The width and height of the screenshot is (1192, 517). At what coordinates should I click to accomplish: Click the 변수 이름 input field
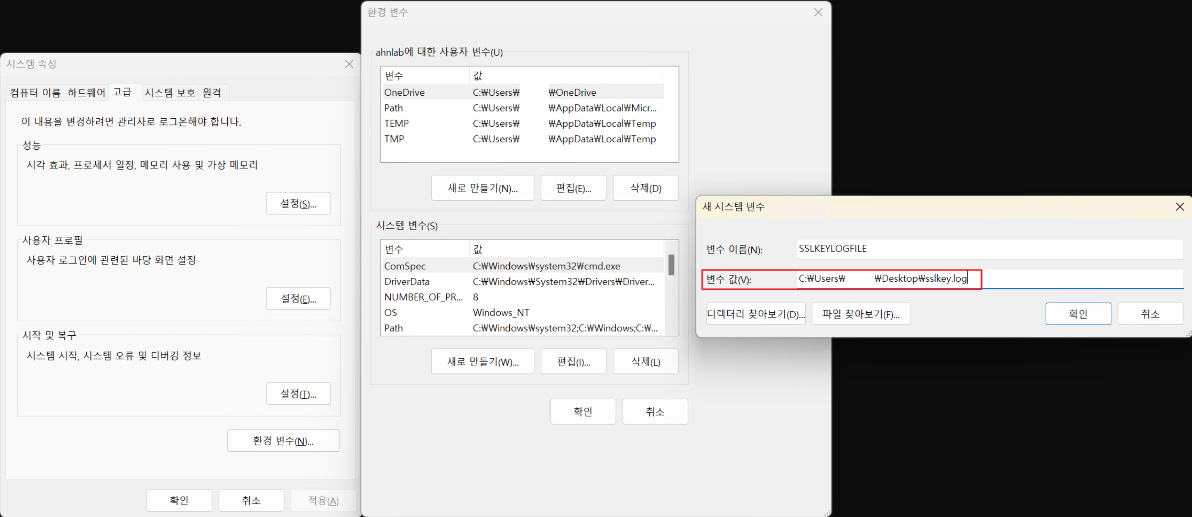989,249
